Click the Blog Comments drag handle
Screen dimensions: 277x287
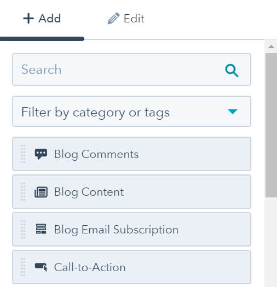[x=23, y=154]
